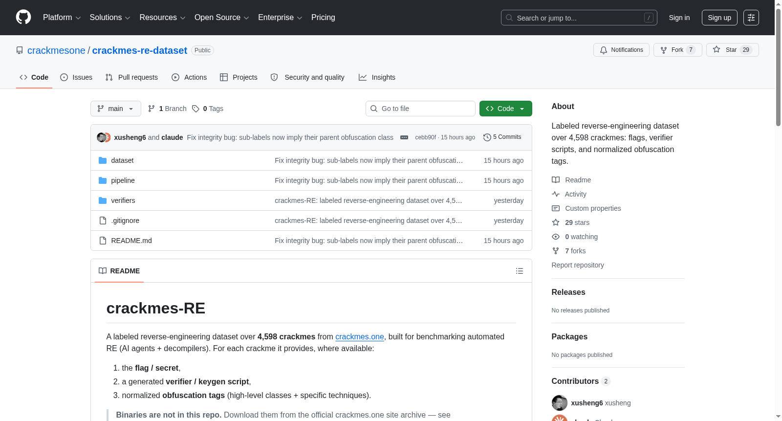Click the README.md file icon
This screenshot has width=782, height=421.
click(x=103, y=241)
